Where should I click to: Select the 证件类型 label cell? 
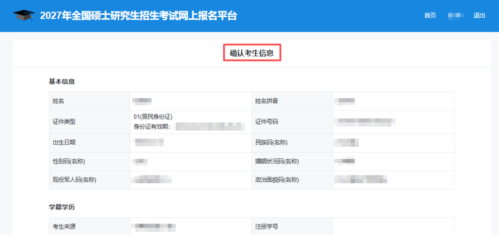pyautogui.click(x=90, y=122)
